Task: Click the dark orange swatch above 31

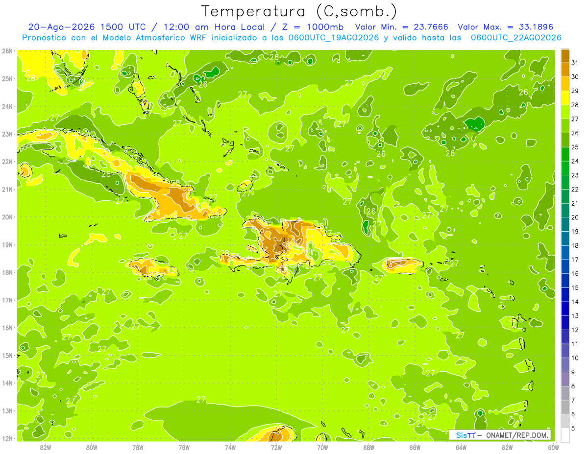Action: click(x=565, y=56)
